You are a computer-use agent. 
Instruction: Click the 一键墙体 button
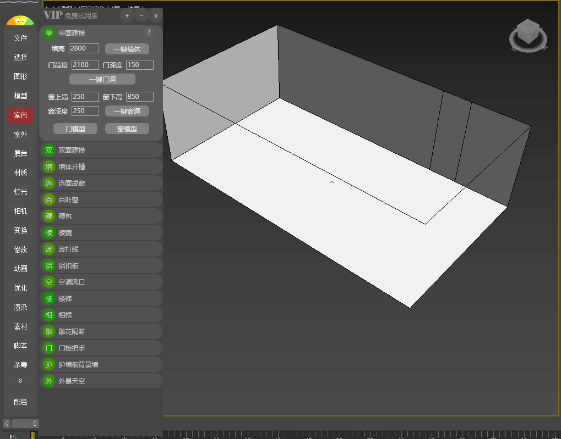pyautogui.click(x=127, y=49)
